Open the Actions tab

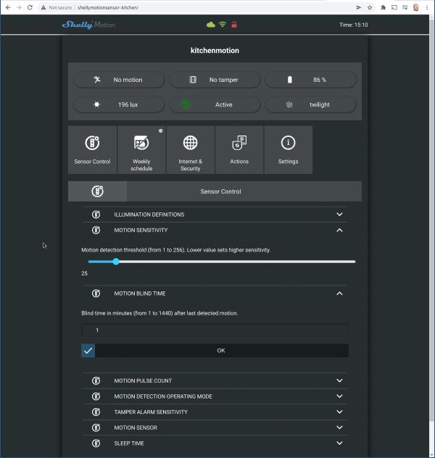tap(239, 150)
